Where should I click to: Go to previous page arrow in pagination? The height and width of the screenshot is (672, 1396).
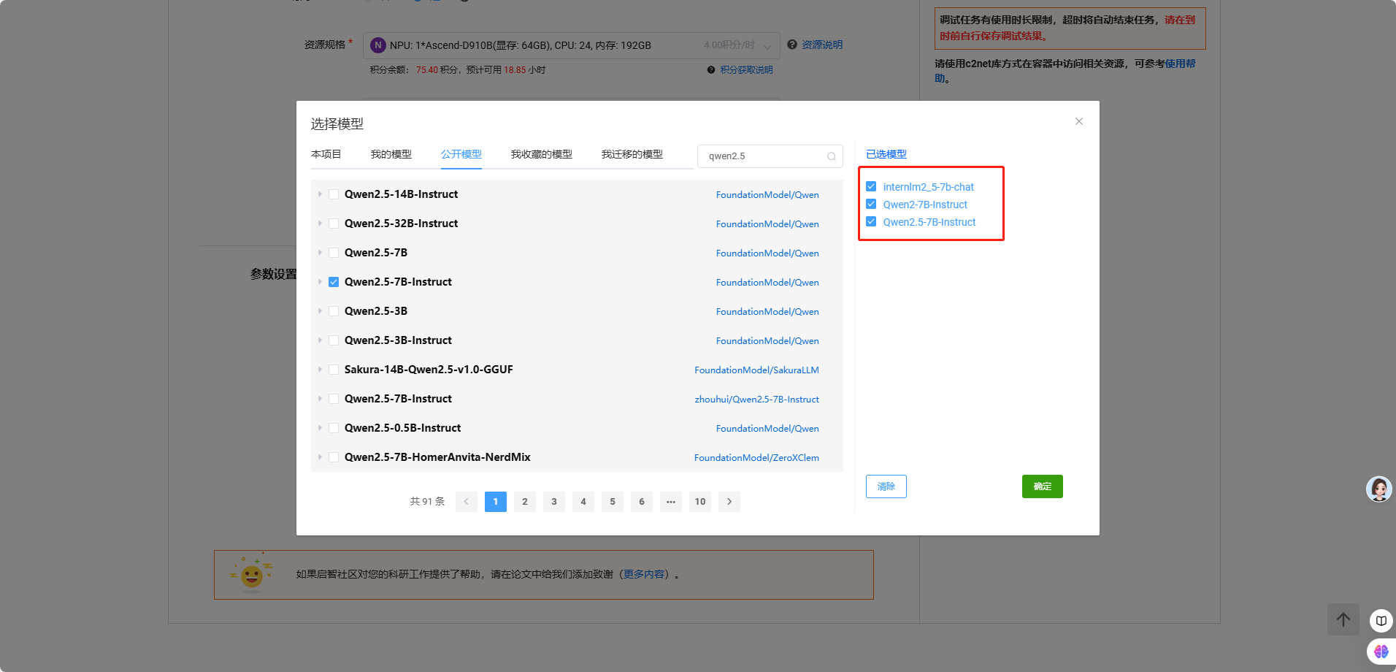466,502
